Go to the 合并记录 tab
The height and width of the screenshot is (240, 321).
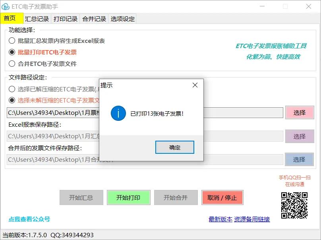[x=94, y=19]
